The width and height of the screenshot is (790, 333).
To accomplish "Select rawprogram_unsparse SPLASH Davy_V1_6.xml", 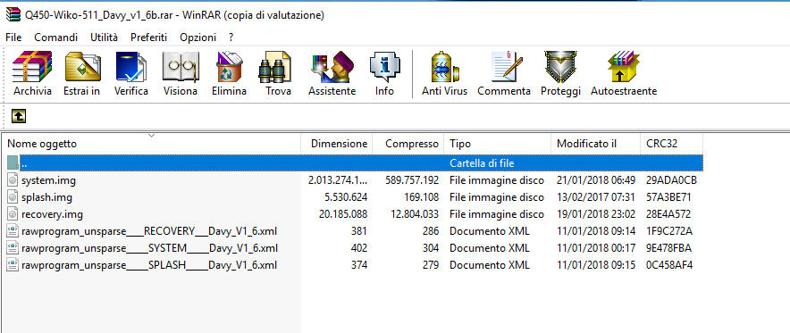I will coord(149,265).
